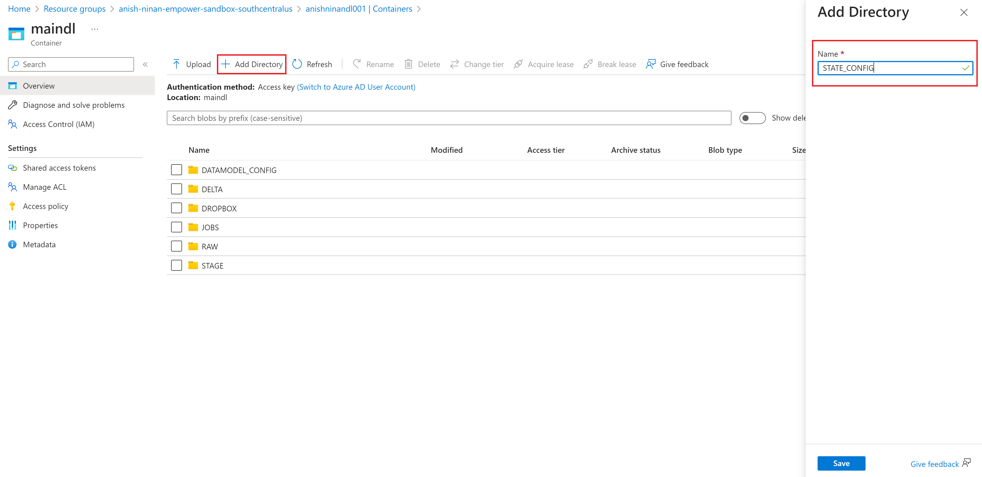Toggle the Show deleted switch

tap(752, 118)
